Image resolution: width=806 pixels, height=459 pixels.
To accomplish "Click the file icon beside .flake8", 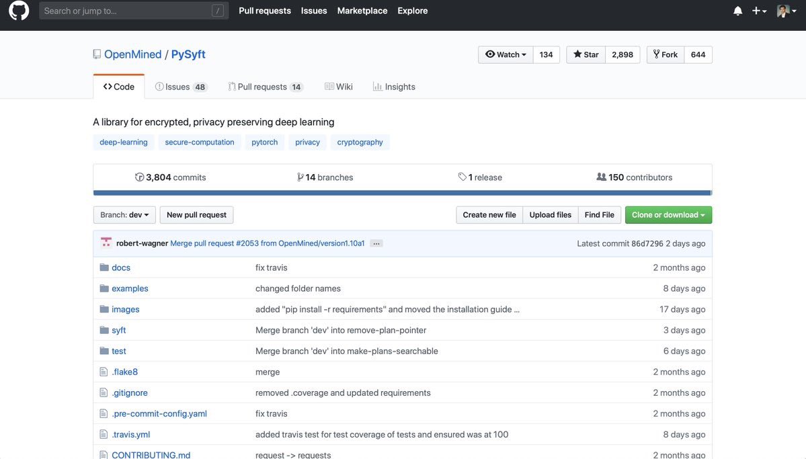I will [x=104, y=372].
